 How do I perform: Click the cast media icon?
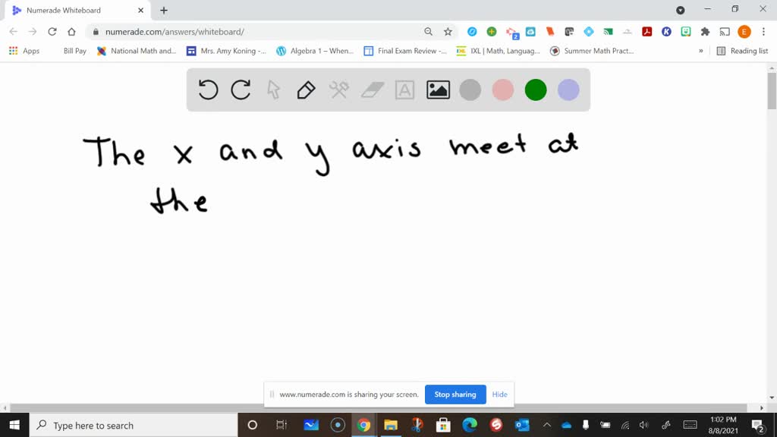[725, 32]
